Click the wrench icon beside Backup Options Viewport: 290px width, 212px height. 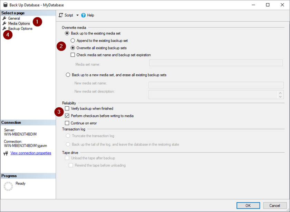4,28
